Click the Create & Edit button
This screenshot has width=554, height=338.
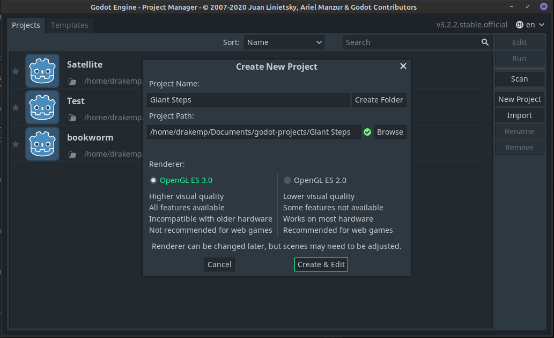coord(321,264)
